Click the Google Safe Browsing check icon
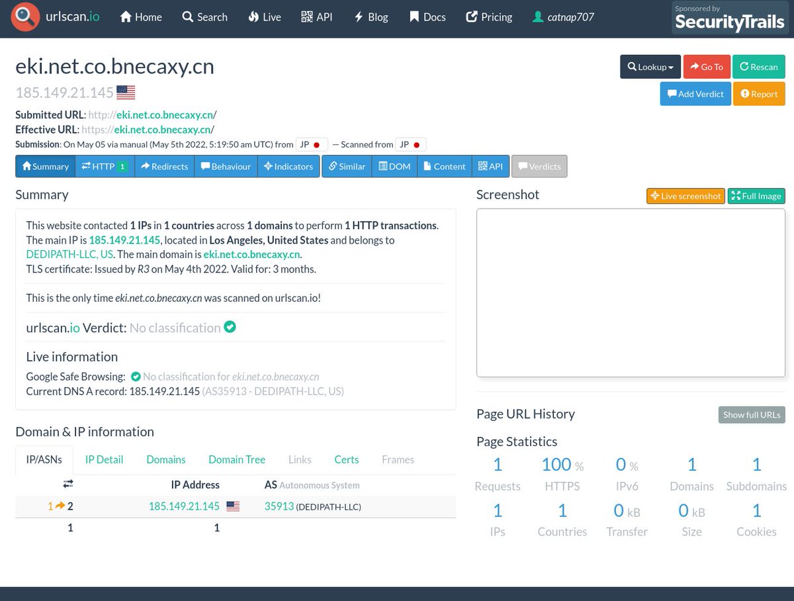794x601 pixels. click(x=136, y=377)
